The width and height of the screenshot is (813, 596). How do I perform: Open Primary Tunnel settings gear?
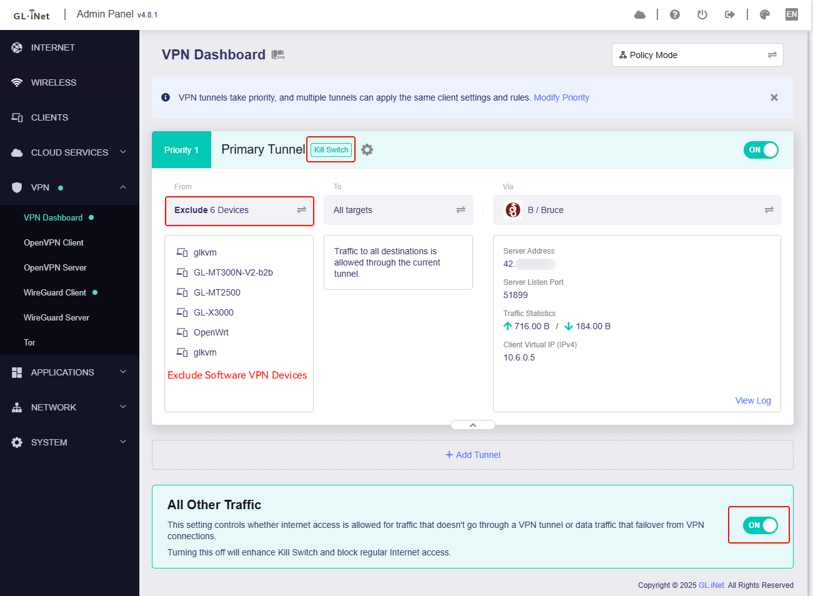[x=367, y=150]
